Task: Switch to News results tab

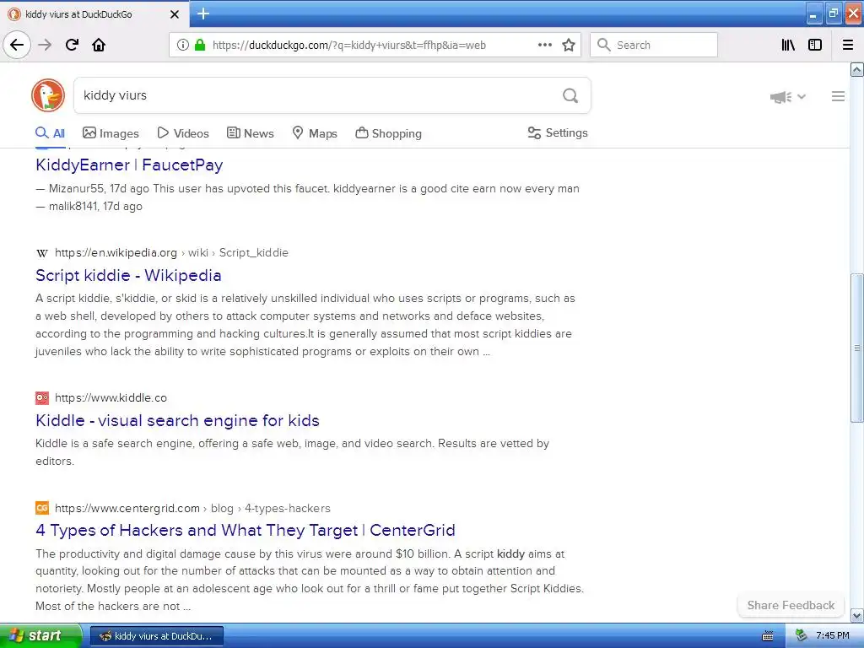Action: tap(250, 133)
